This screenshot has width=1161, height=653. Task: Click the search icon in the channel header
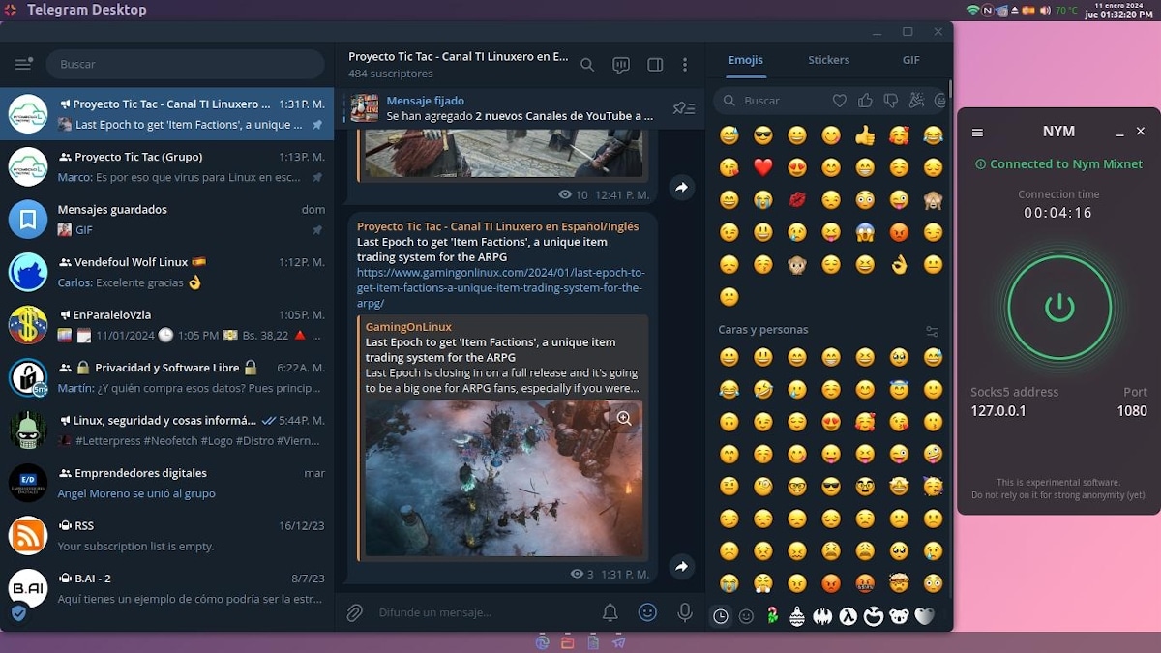click(587, 65)
